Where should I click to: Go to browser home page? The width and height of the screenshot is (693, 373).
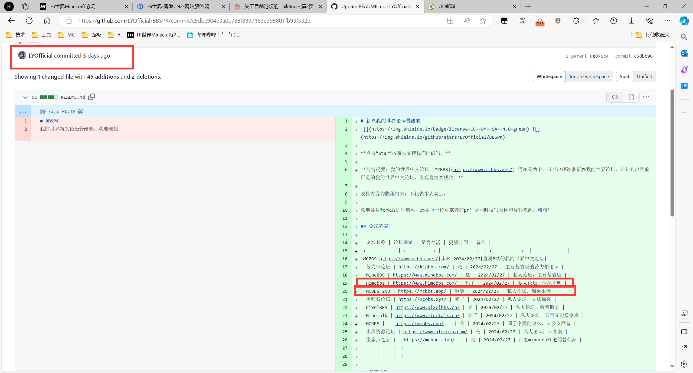pyautogui.click(x=47, y=21)
